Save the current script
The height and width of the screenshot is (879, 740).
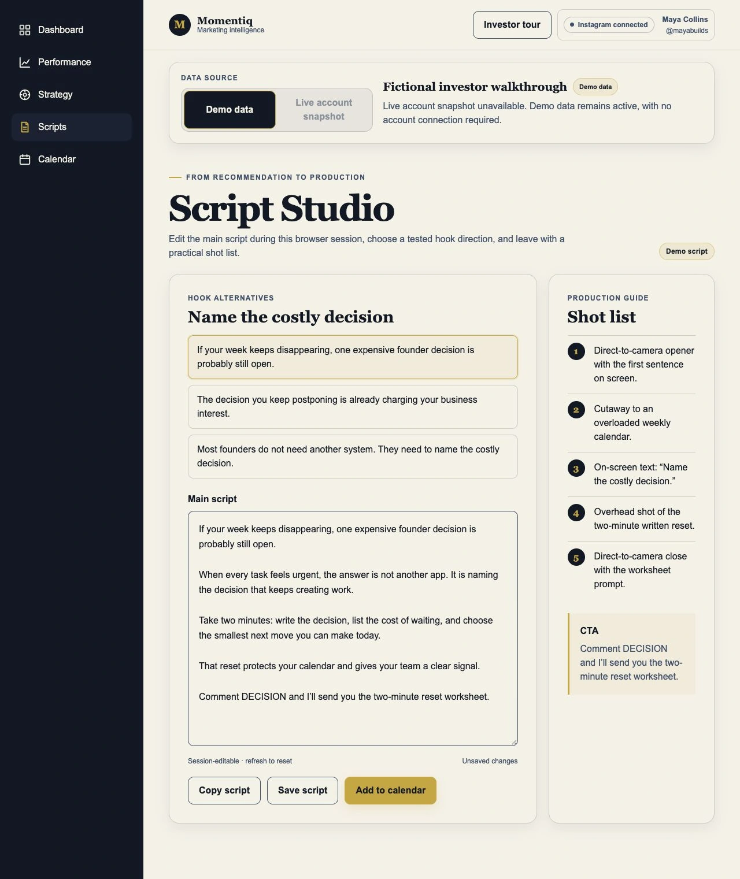point(302,791)
